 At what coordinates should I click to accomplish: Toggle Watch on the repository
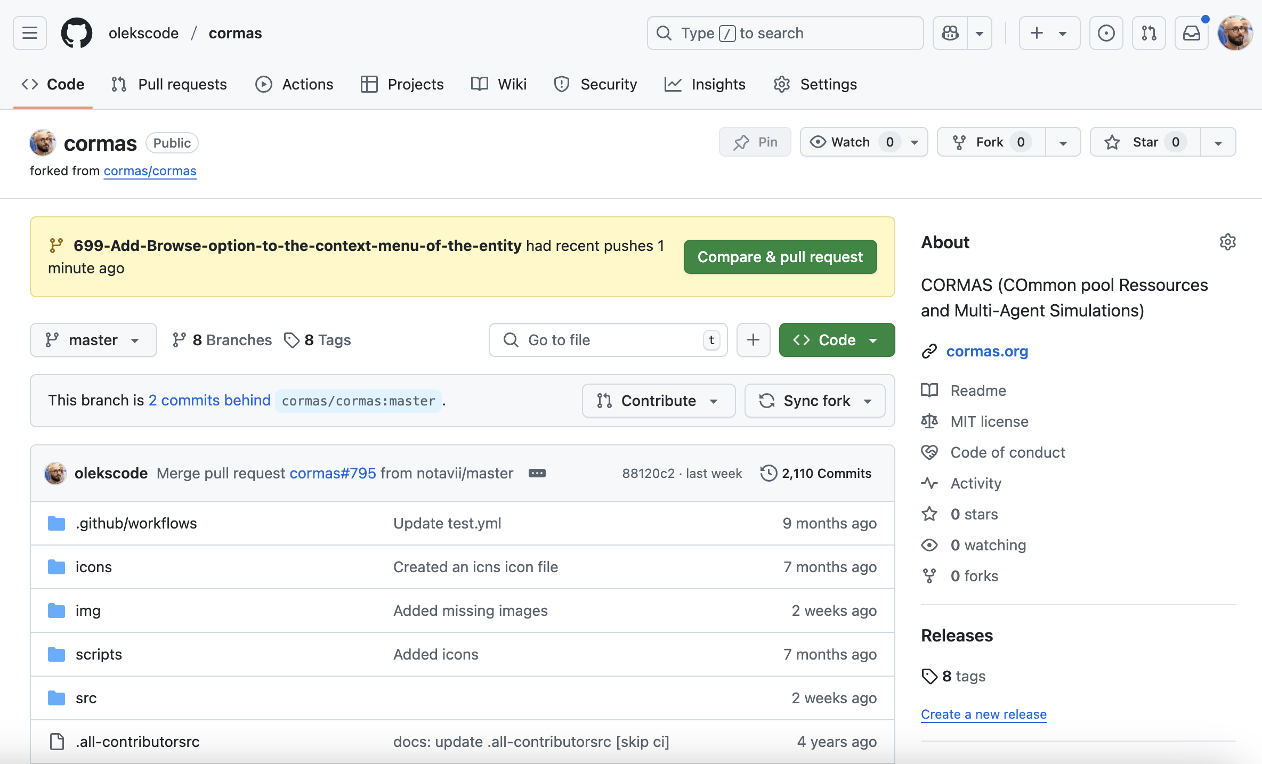pos(850,142)
